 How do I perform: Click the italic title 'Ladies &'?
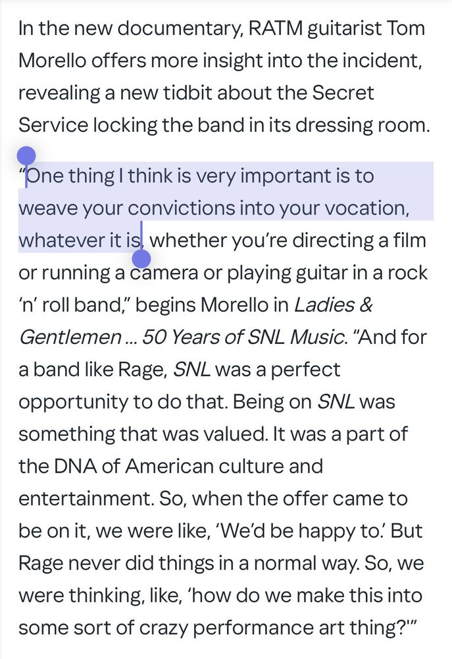pyautogui.click(x=334, y=304)
